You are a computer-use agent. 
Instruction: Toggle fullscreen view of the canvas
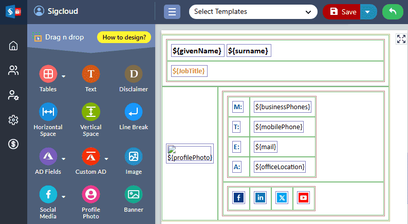pos(401,39)
